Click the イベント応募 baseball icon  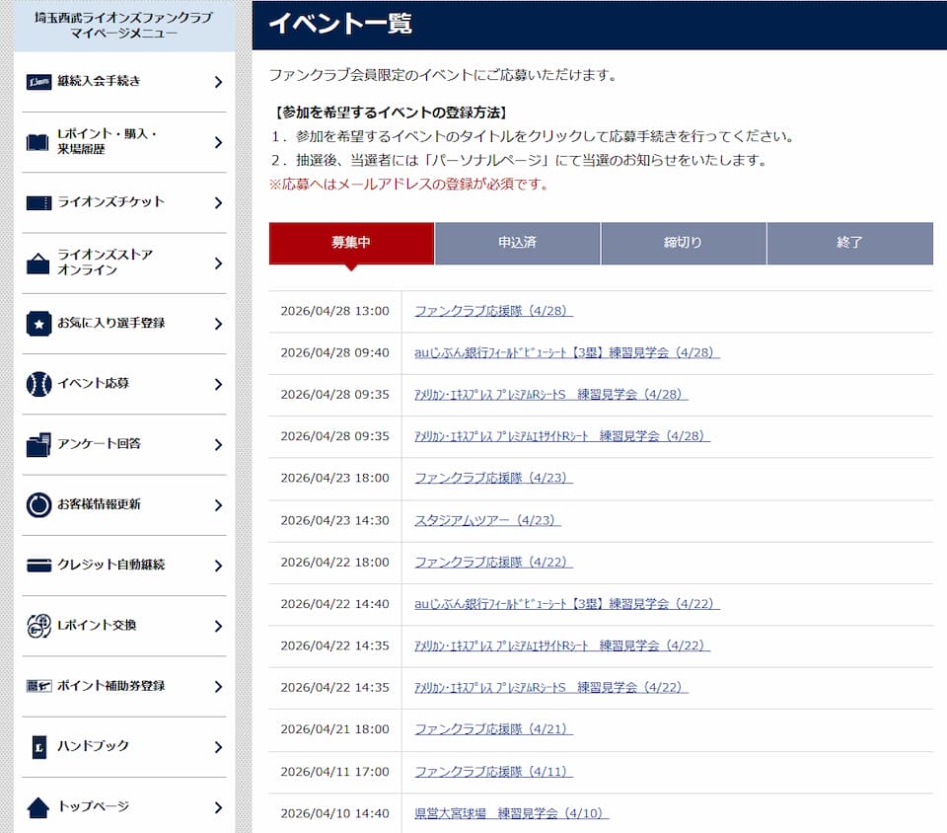click(38, 384)
